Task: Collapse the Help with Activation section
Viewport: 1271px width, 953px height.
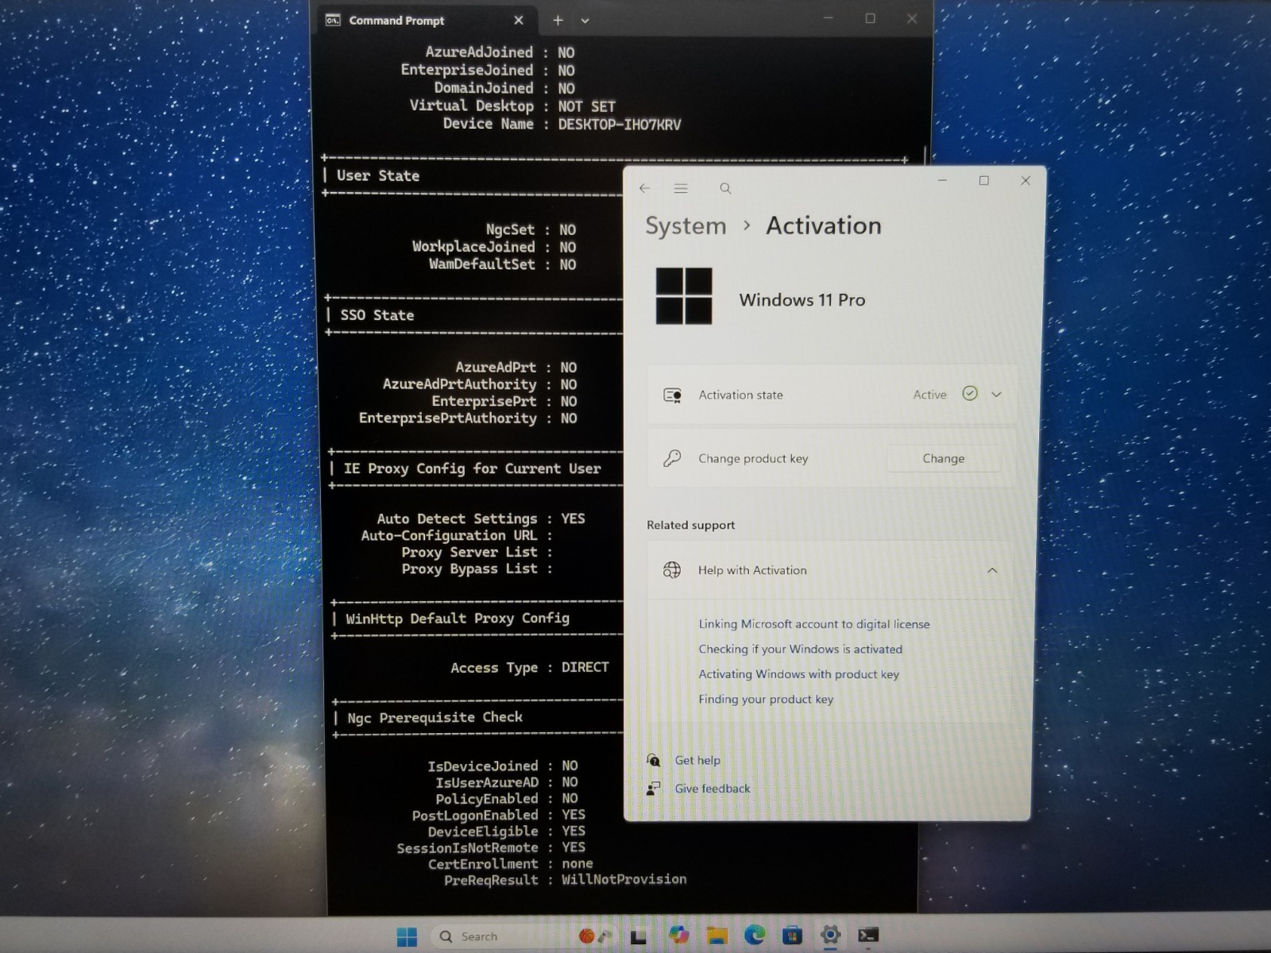Action: (992, 570)
